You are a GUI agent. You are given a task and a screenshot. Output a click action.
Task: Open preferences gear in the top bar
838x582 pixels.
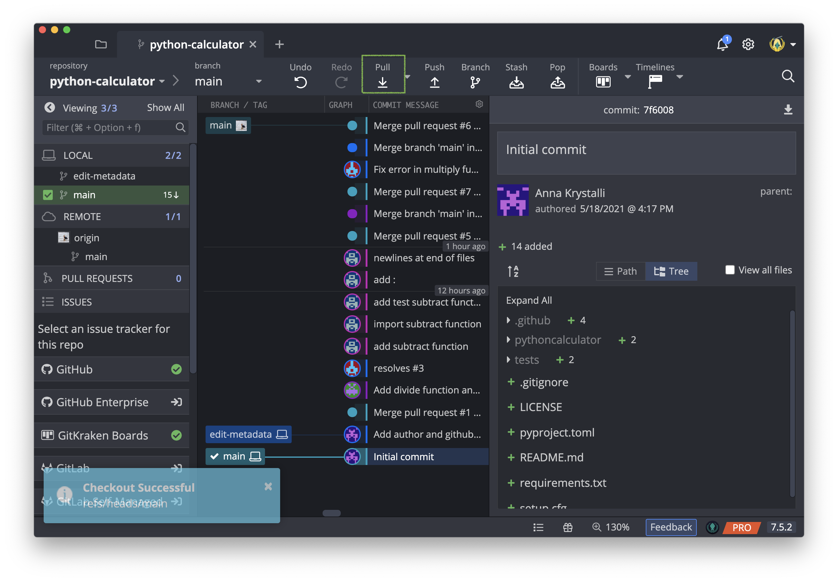click(x=748, y=44)
